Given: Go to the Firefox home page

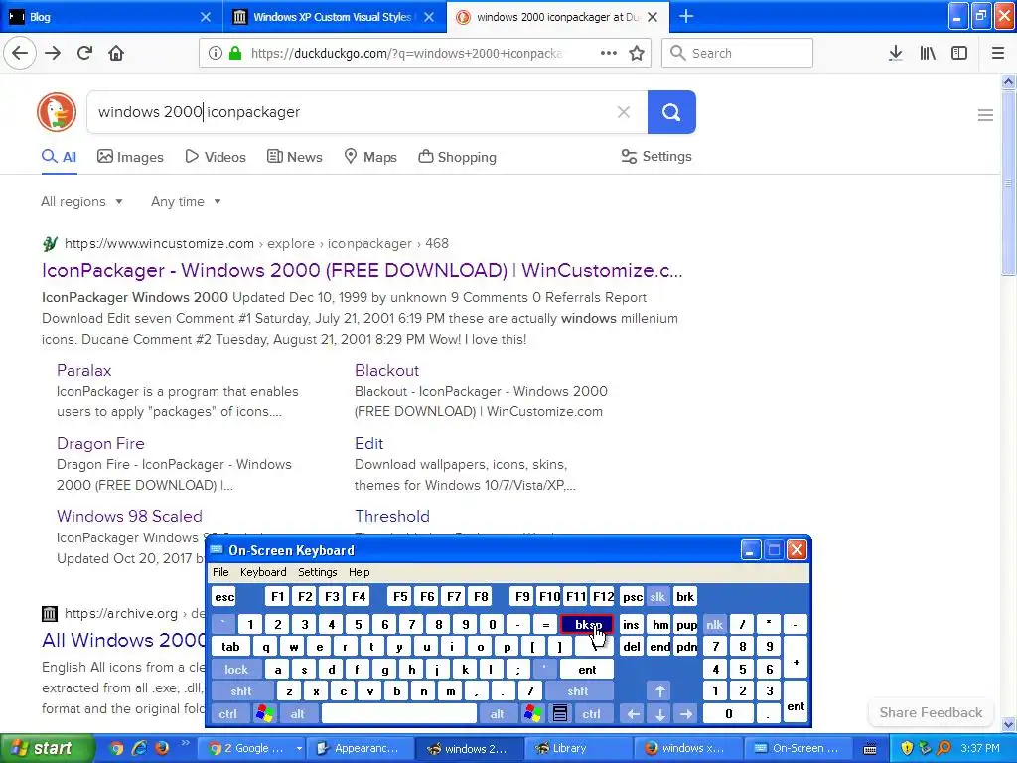Looking at the screenshot, I should click(x=116, y=54).
